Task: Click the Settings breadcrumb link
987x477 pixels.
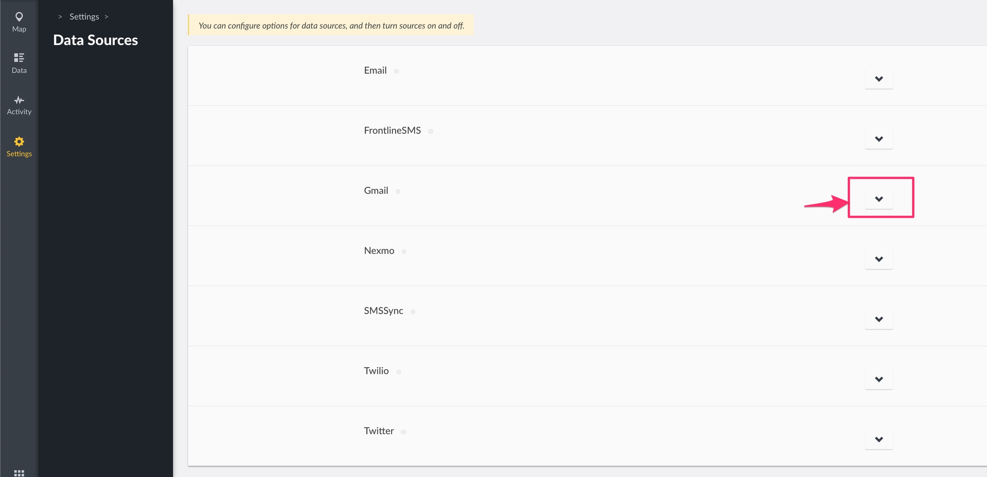Action: click(x=84, y=16)
